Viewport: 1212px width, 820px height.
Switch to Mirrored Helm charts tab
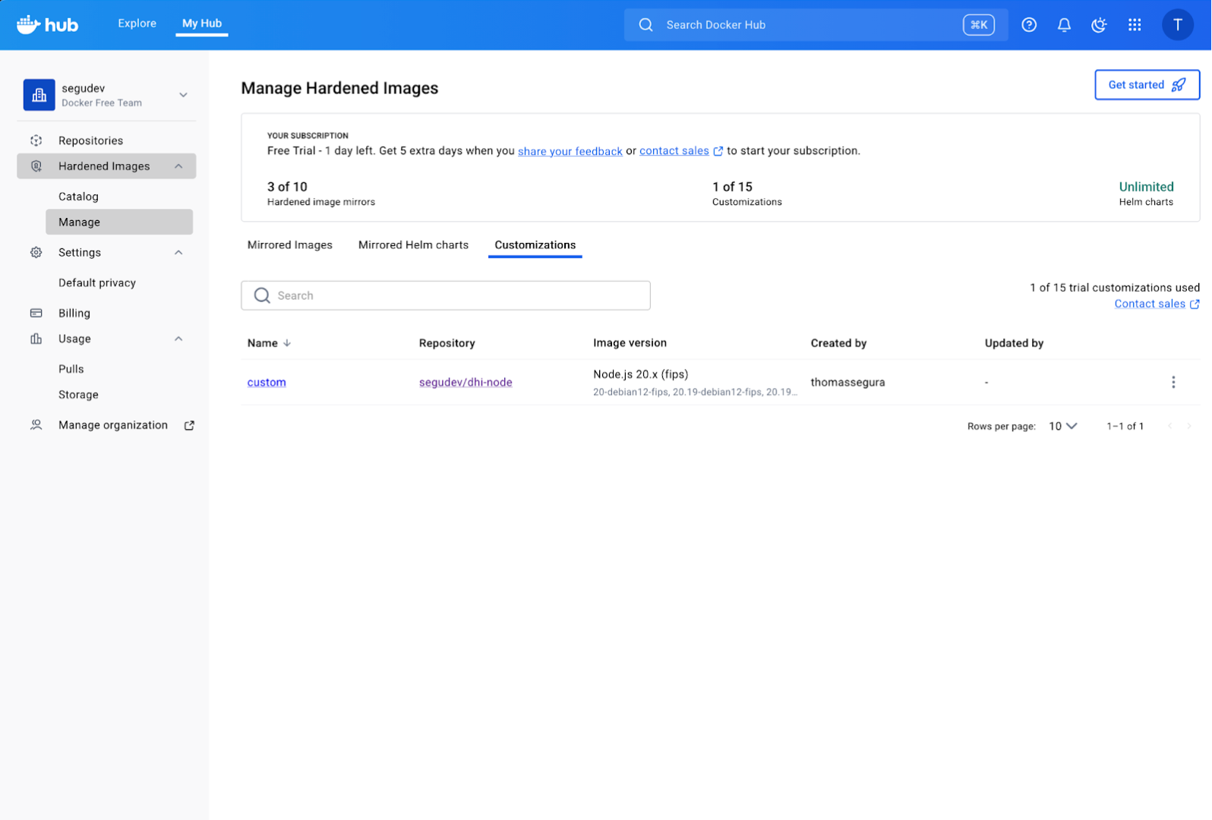413,245
